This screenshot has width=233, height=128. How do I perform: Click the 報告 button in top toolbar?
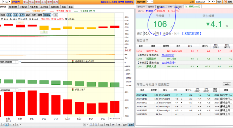31,2
